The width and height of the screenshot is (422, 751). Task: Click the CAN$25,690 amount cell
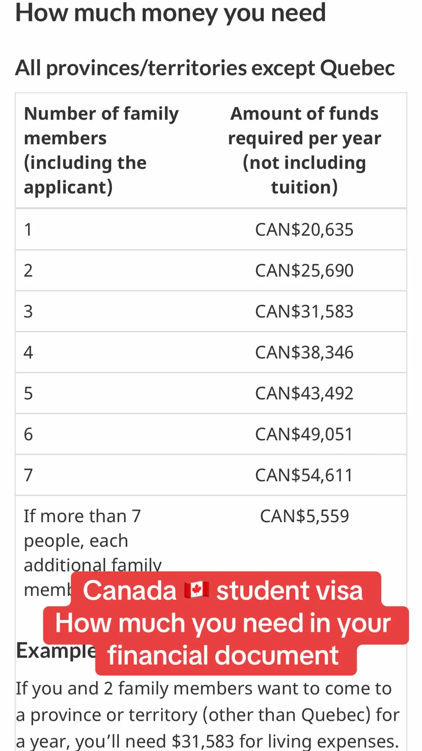tap(304, 270)
